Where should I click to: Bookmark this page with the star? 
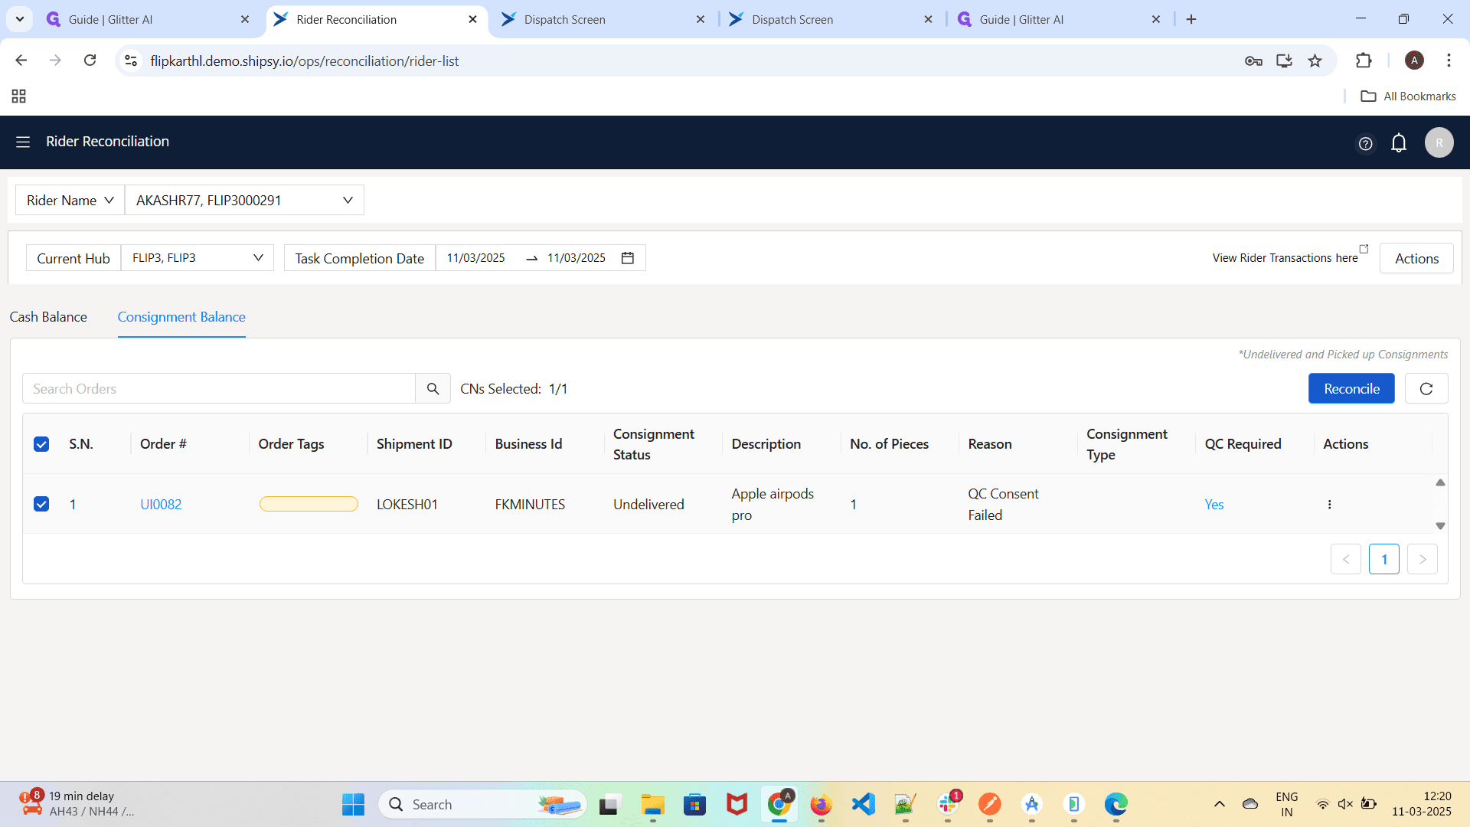click(x=1315, y=60)
